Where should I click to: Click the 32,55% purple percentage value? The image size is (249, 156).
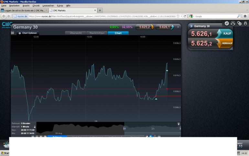127,27
